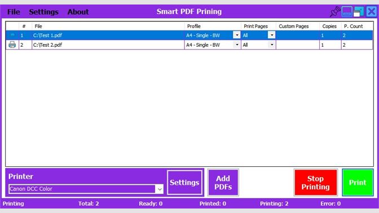Click the Printed: 0 status entry

(x=213, y=203)
